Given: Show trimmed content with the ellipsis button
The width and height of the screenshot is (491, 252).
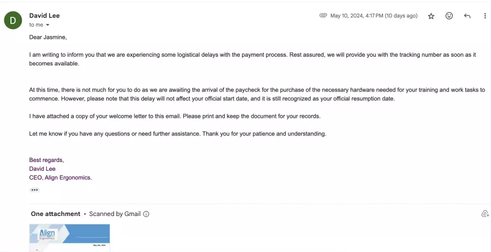Looking at the screenshot, I should pos(34,190).
